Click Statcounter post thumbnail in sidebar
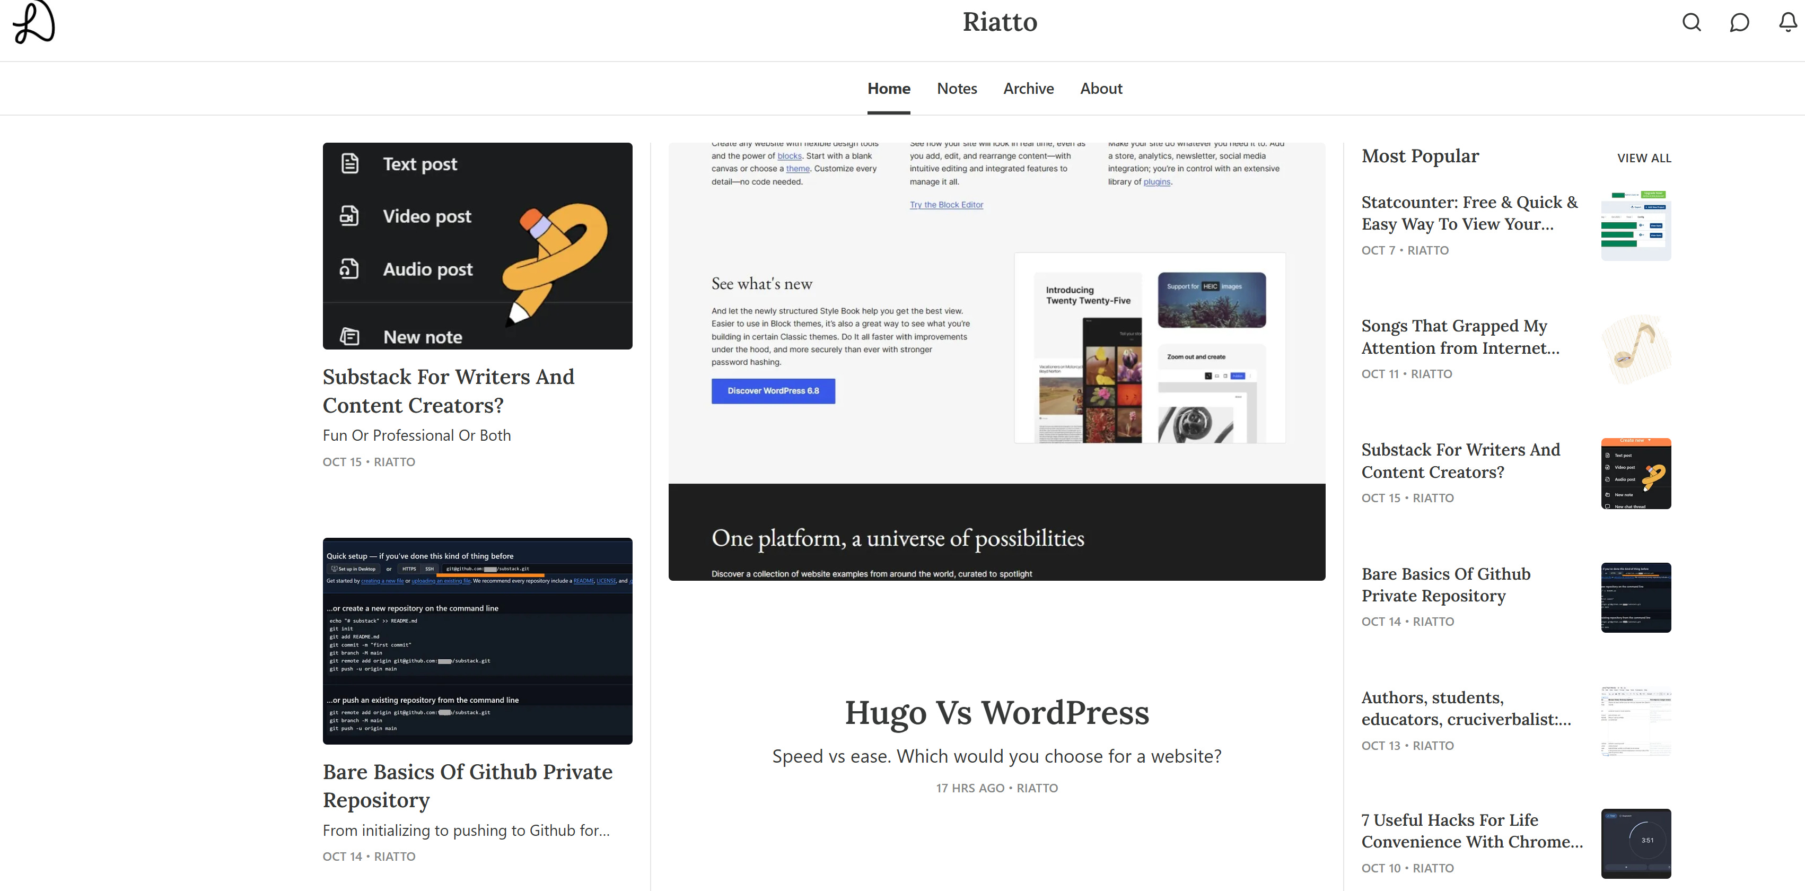Viewport: 1805px width, 891px height. point(1635,226)
